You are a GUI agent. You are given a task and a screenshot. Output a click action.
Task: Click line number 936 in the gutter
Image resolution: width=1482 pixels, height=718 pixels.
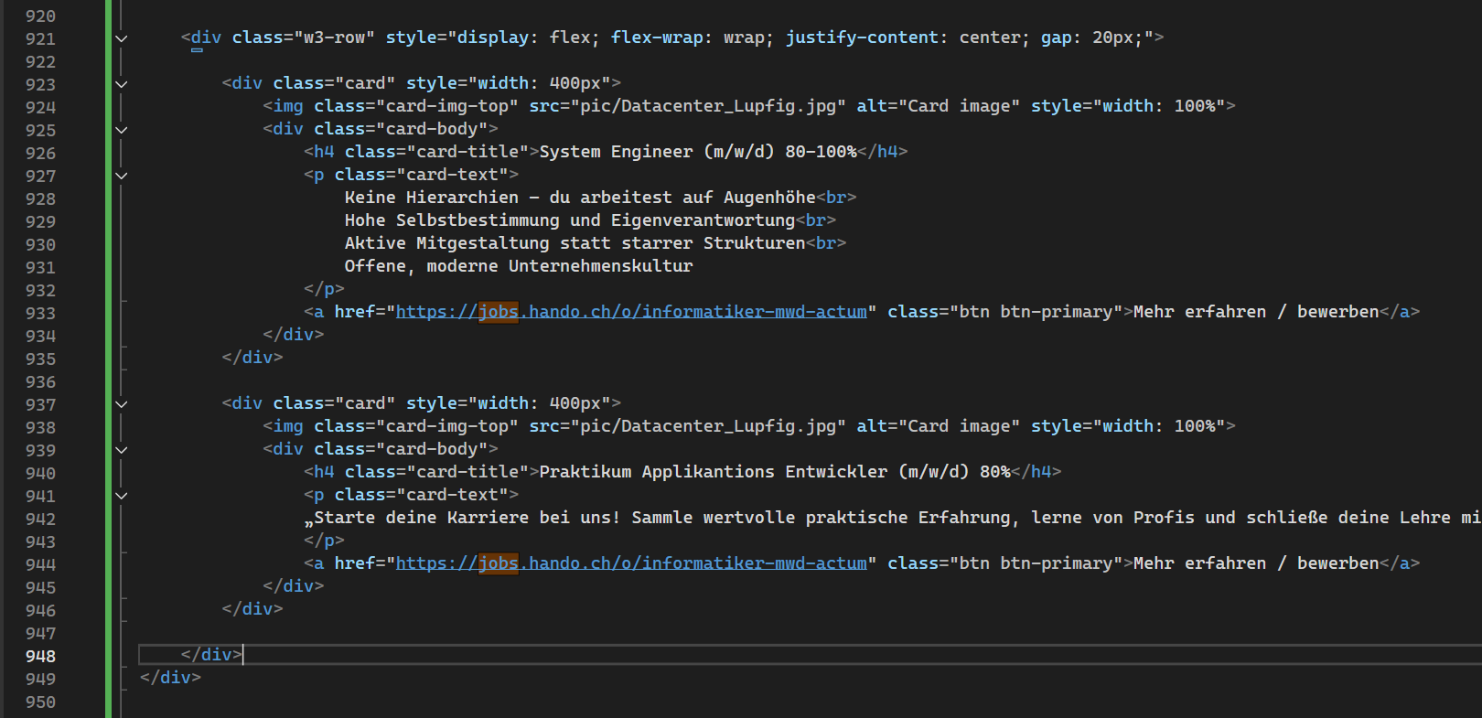(x=40, y=381)
